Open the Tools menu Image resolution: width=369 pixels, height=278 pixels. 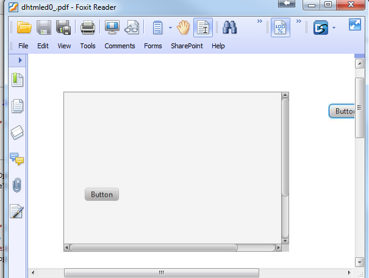[x=88, y=46]
